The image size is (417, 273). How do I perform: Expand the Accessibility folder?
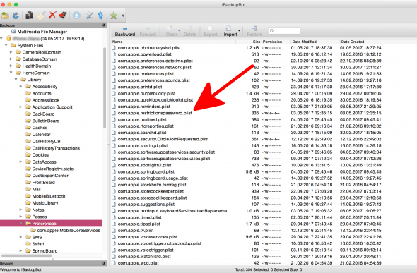(x=20, y=86)
